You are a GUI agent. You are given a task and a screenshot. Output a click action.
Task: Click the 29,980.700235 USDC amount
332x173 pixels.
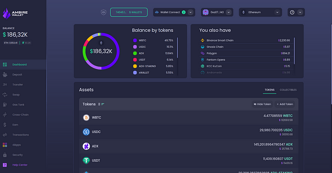[x=276, y=130]
